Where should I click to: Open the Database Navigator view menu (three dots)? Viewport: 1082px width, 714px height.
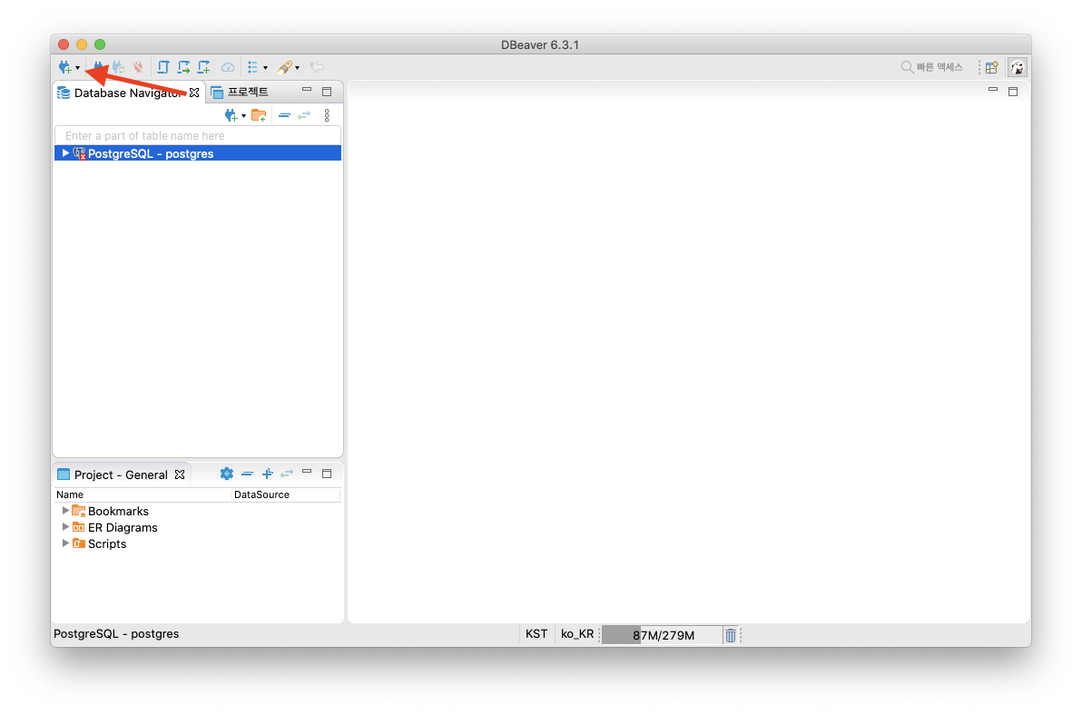click(327, 115)
